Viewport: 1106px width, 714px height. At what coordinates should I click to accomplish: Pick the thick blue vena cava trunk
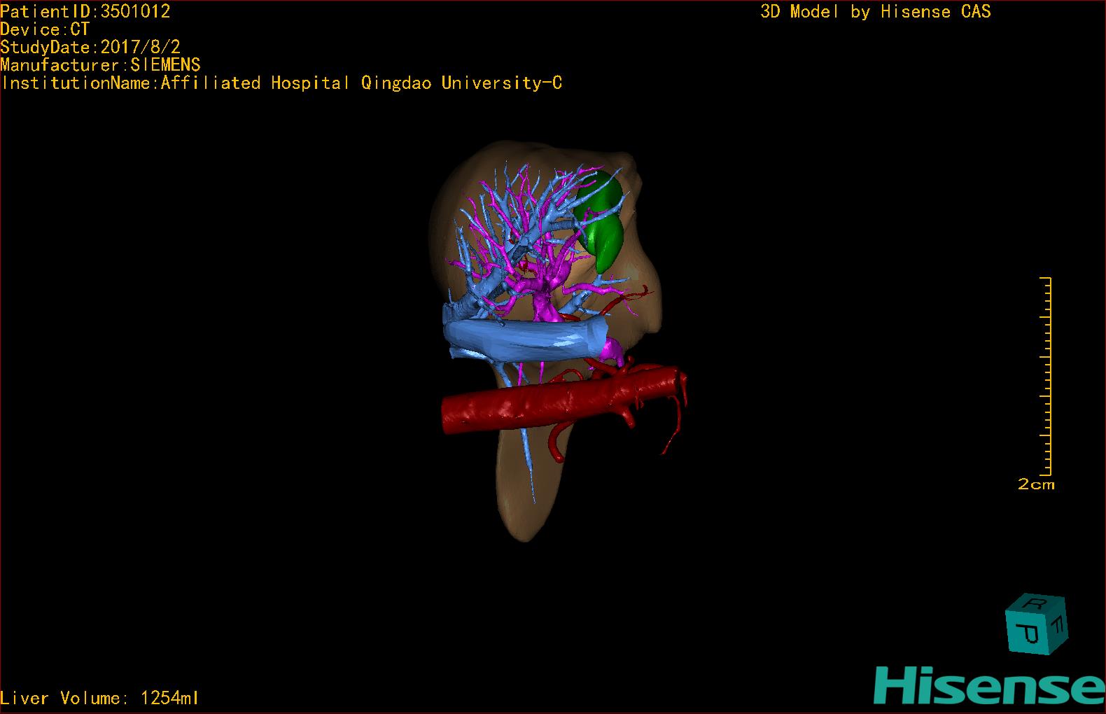(525, 338)
